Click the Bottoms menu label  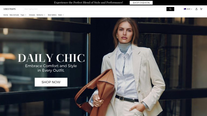click(40, 15)
